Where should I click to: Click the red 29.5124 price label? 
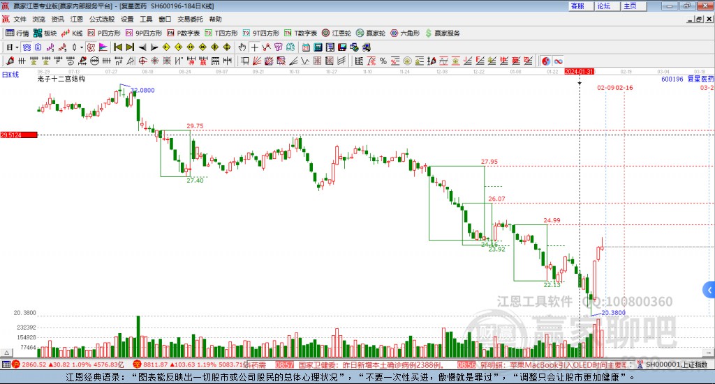[x=19, y=135]
